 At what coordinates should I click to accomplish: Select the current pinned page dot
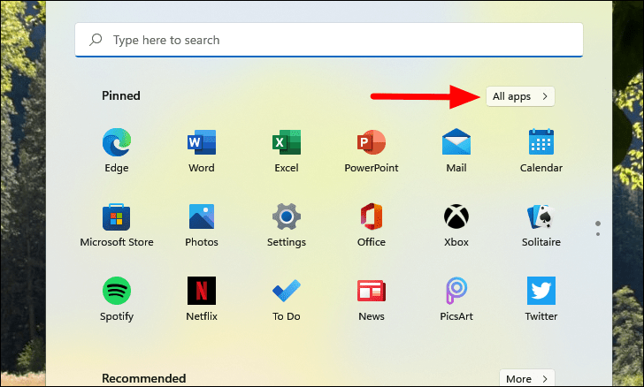point(598,224)
